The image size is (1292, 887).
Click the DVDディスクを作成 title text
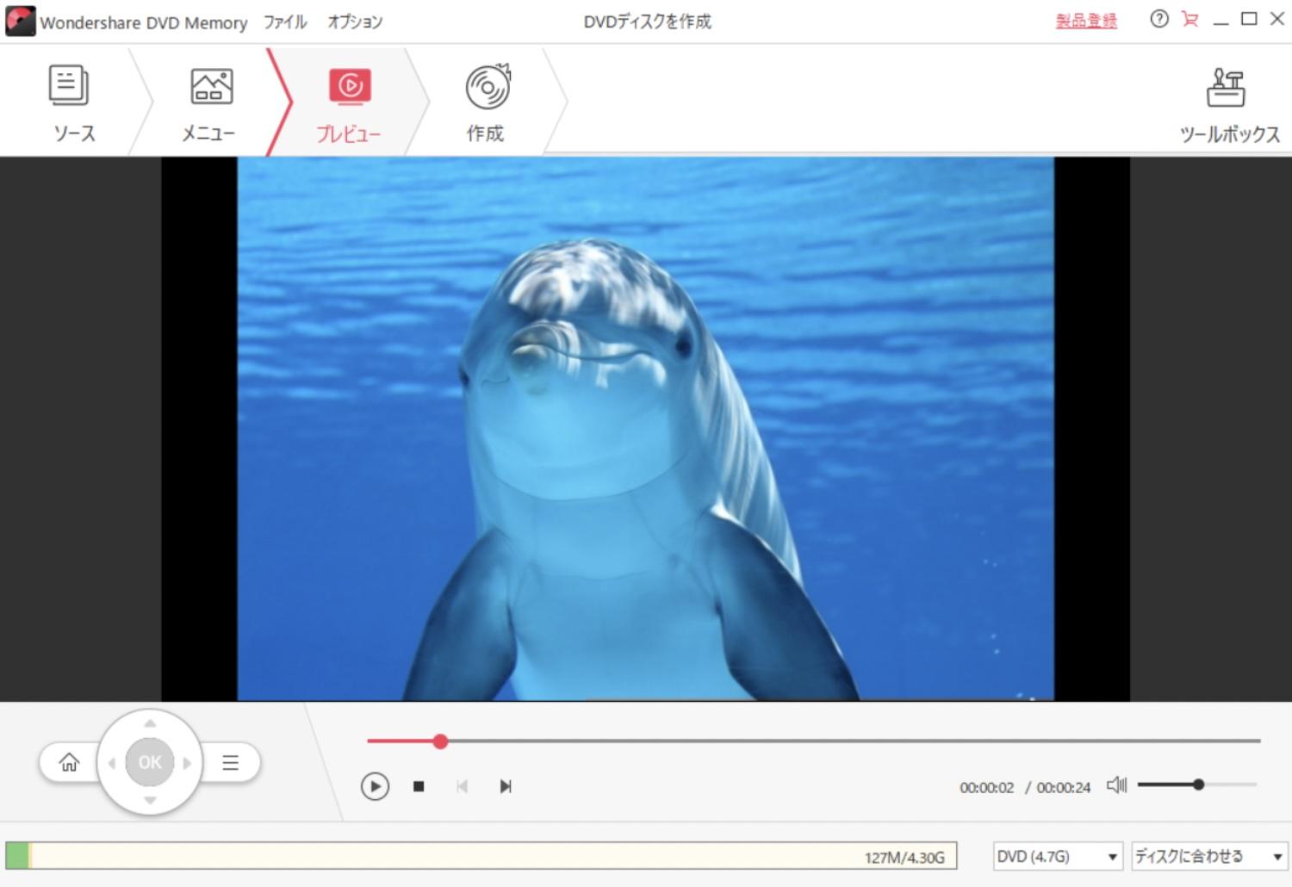pyautogui.click(x=647, y=22)
